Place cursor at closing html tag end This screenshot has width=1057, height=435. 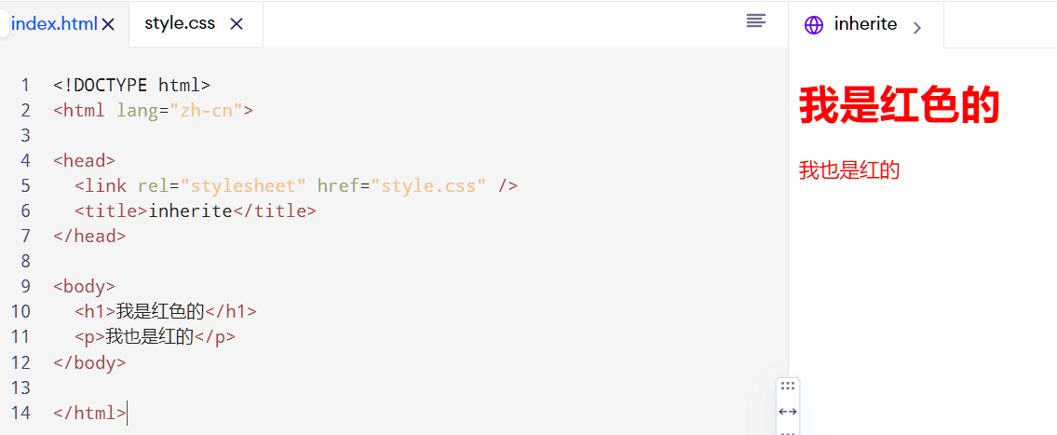[x=127, y=413]
